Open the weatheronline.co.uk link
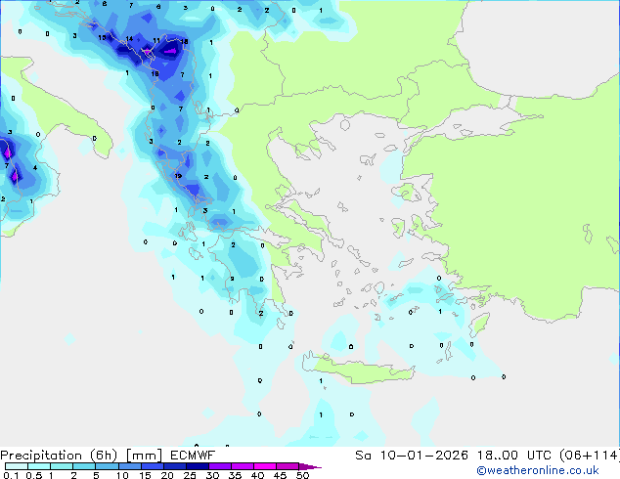The image size is (620, 479). (538, 470)
